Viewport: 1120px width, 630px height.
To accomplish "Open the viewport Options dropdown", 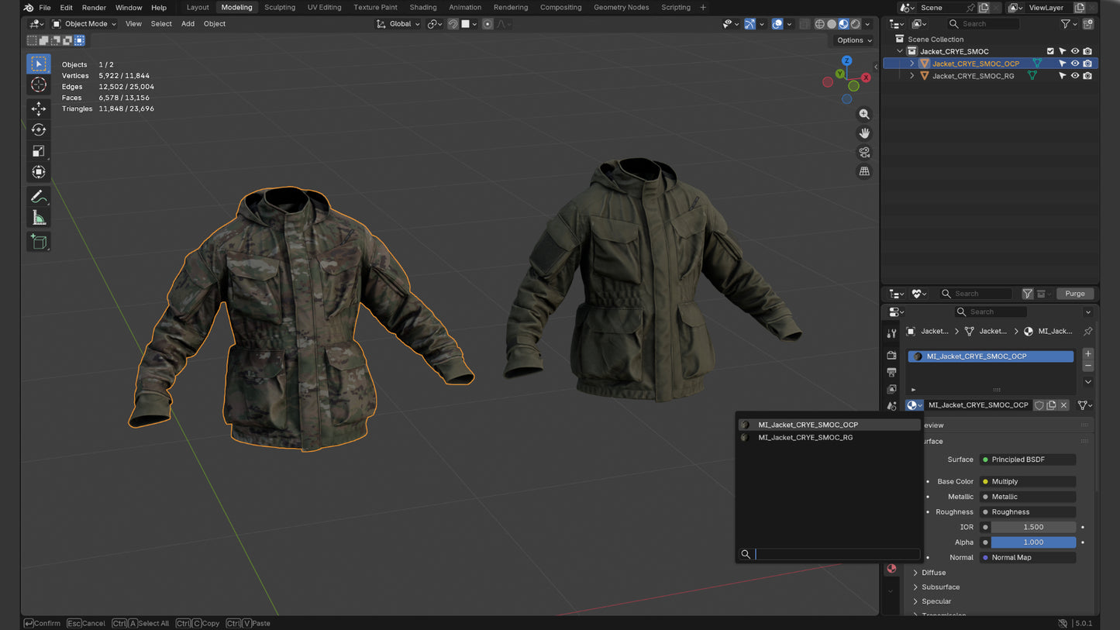I will point(853,40).
